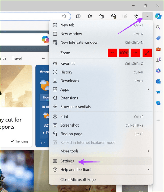Zoom in with the plus button
The width and height of the screenshot is (164, 192).
(x=135, y=53)
